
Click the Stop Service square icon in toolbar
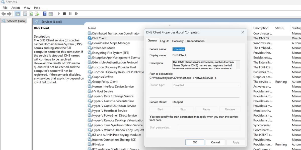[64, 14]
